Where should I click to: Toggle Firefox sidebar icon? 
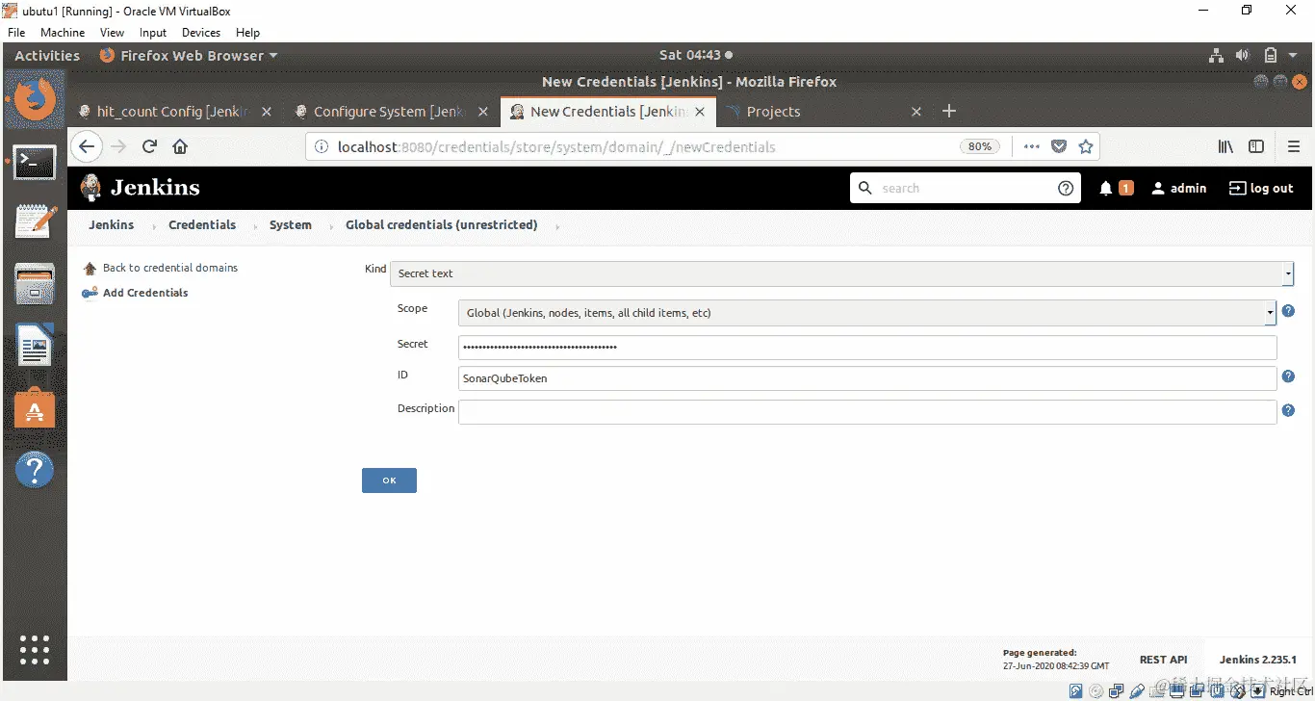click(x=1256, y=146)
